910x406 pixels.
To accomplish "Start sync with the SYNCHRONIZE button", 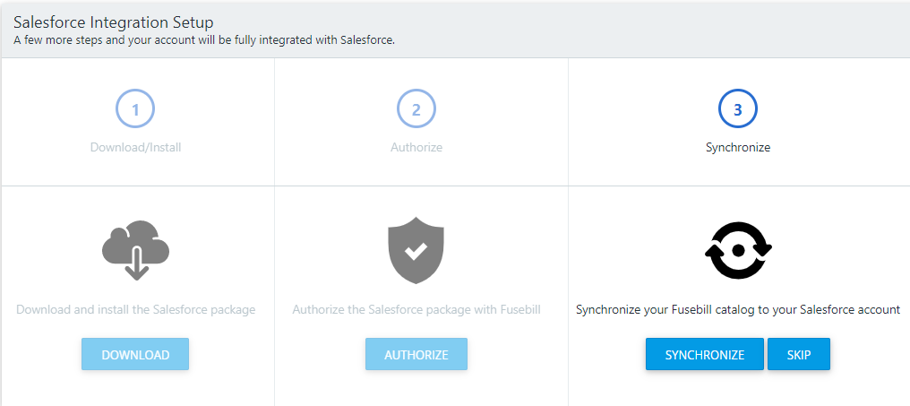I will (705, 354).
